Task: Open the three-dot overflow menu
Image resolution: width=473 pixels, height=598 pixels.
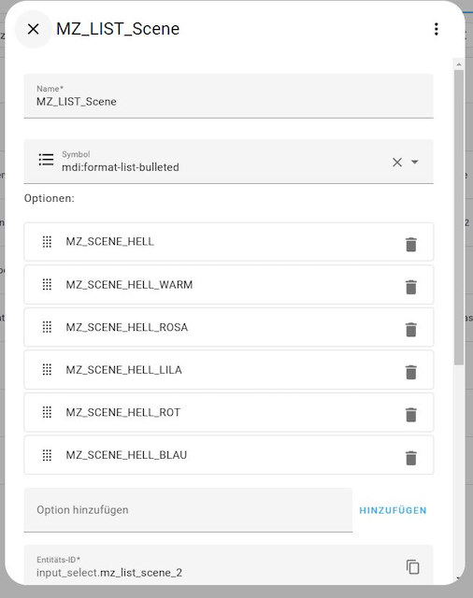Action: coord(436,29)
